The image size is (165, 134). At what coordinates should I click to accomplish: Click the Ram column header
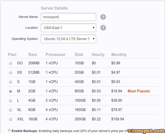coord(33,55)
